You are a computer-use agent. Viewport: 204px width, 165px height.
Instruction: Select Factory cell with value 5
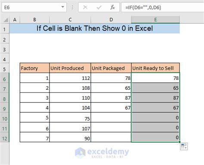coord(34,117)
